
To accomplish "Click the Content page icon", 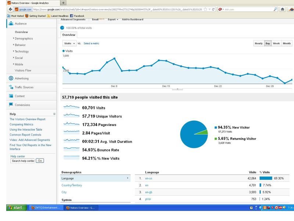I will [x=11, y=96].
